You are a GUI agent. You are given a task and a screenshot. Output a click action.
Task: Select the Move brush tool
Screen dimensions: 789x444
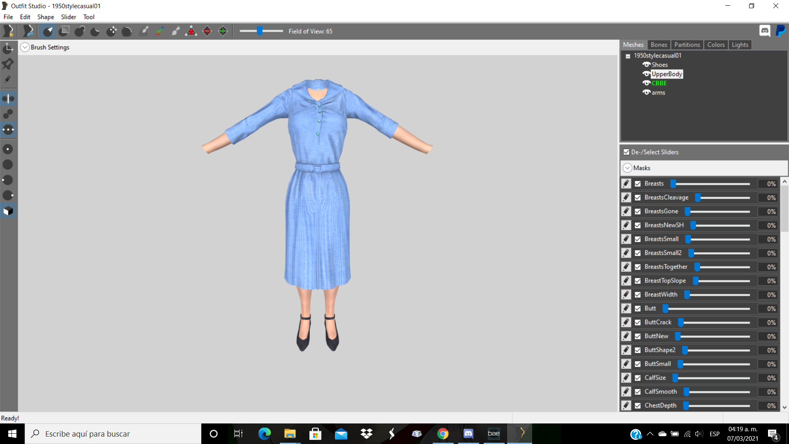tap(111, 31)
